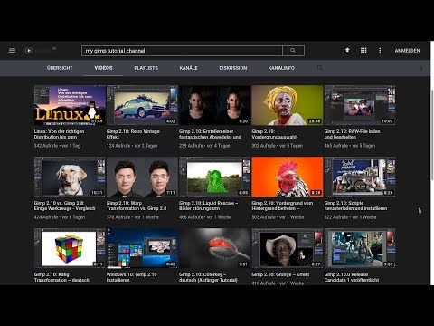434x326 pixels.
Task: Click '465 Aufrufe · vor 5 Tagen' text
Action: click(x=350, y=146)
